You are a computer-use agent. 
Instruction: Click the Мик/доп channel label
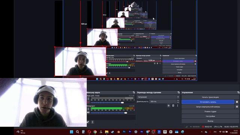(x=91, y=106)
